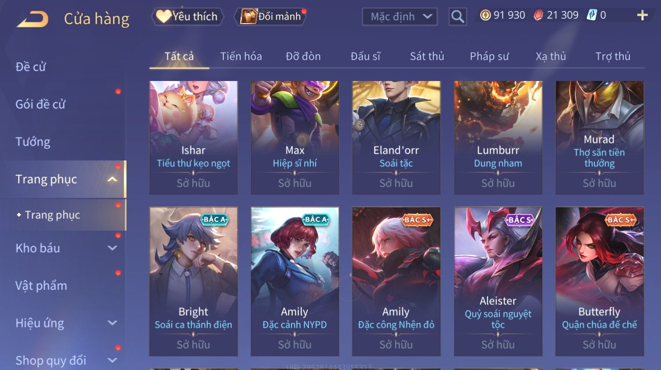Expand the Kho báu sidebar section
The width and height of the screenshot is (661, 370).
click(x=112, y=248)
